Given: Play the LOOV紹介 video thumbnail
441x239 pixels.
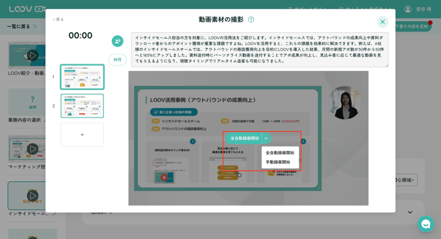Looking at the screenshot, I should 32,55.
